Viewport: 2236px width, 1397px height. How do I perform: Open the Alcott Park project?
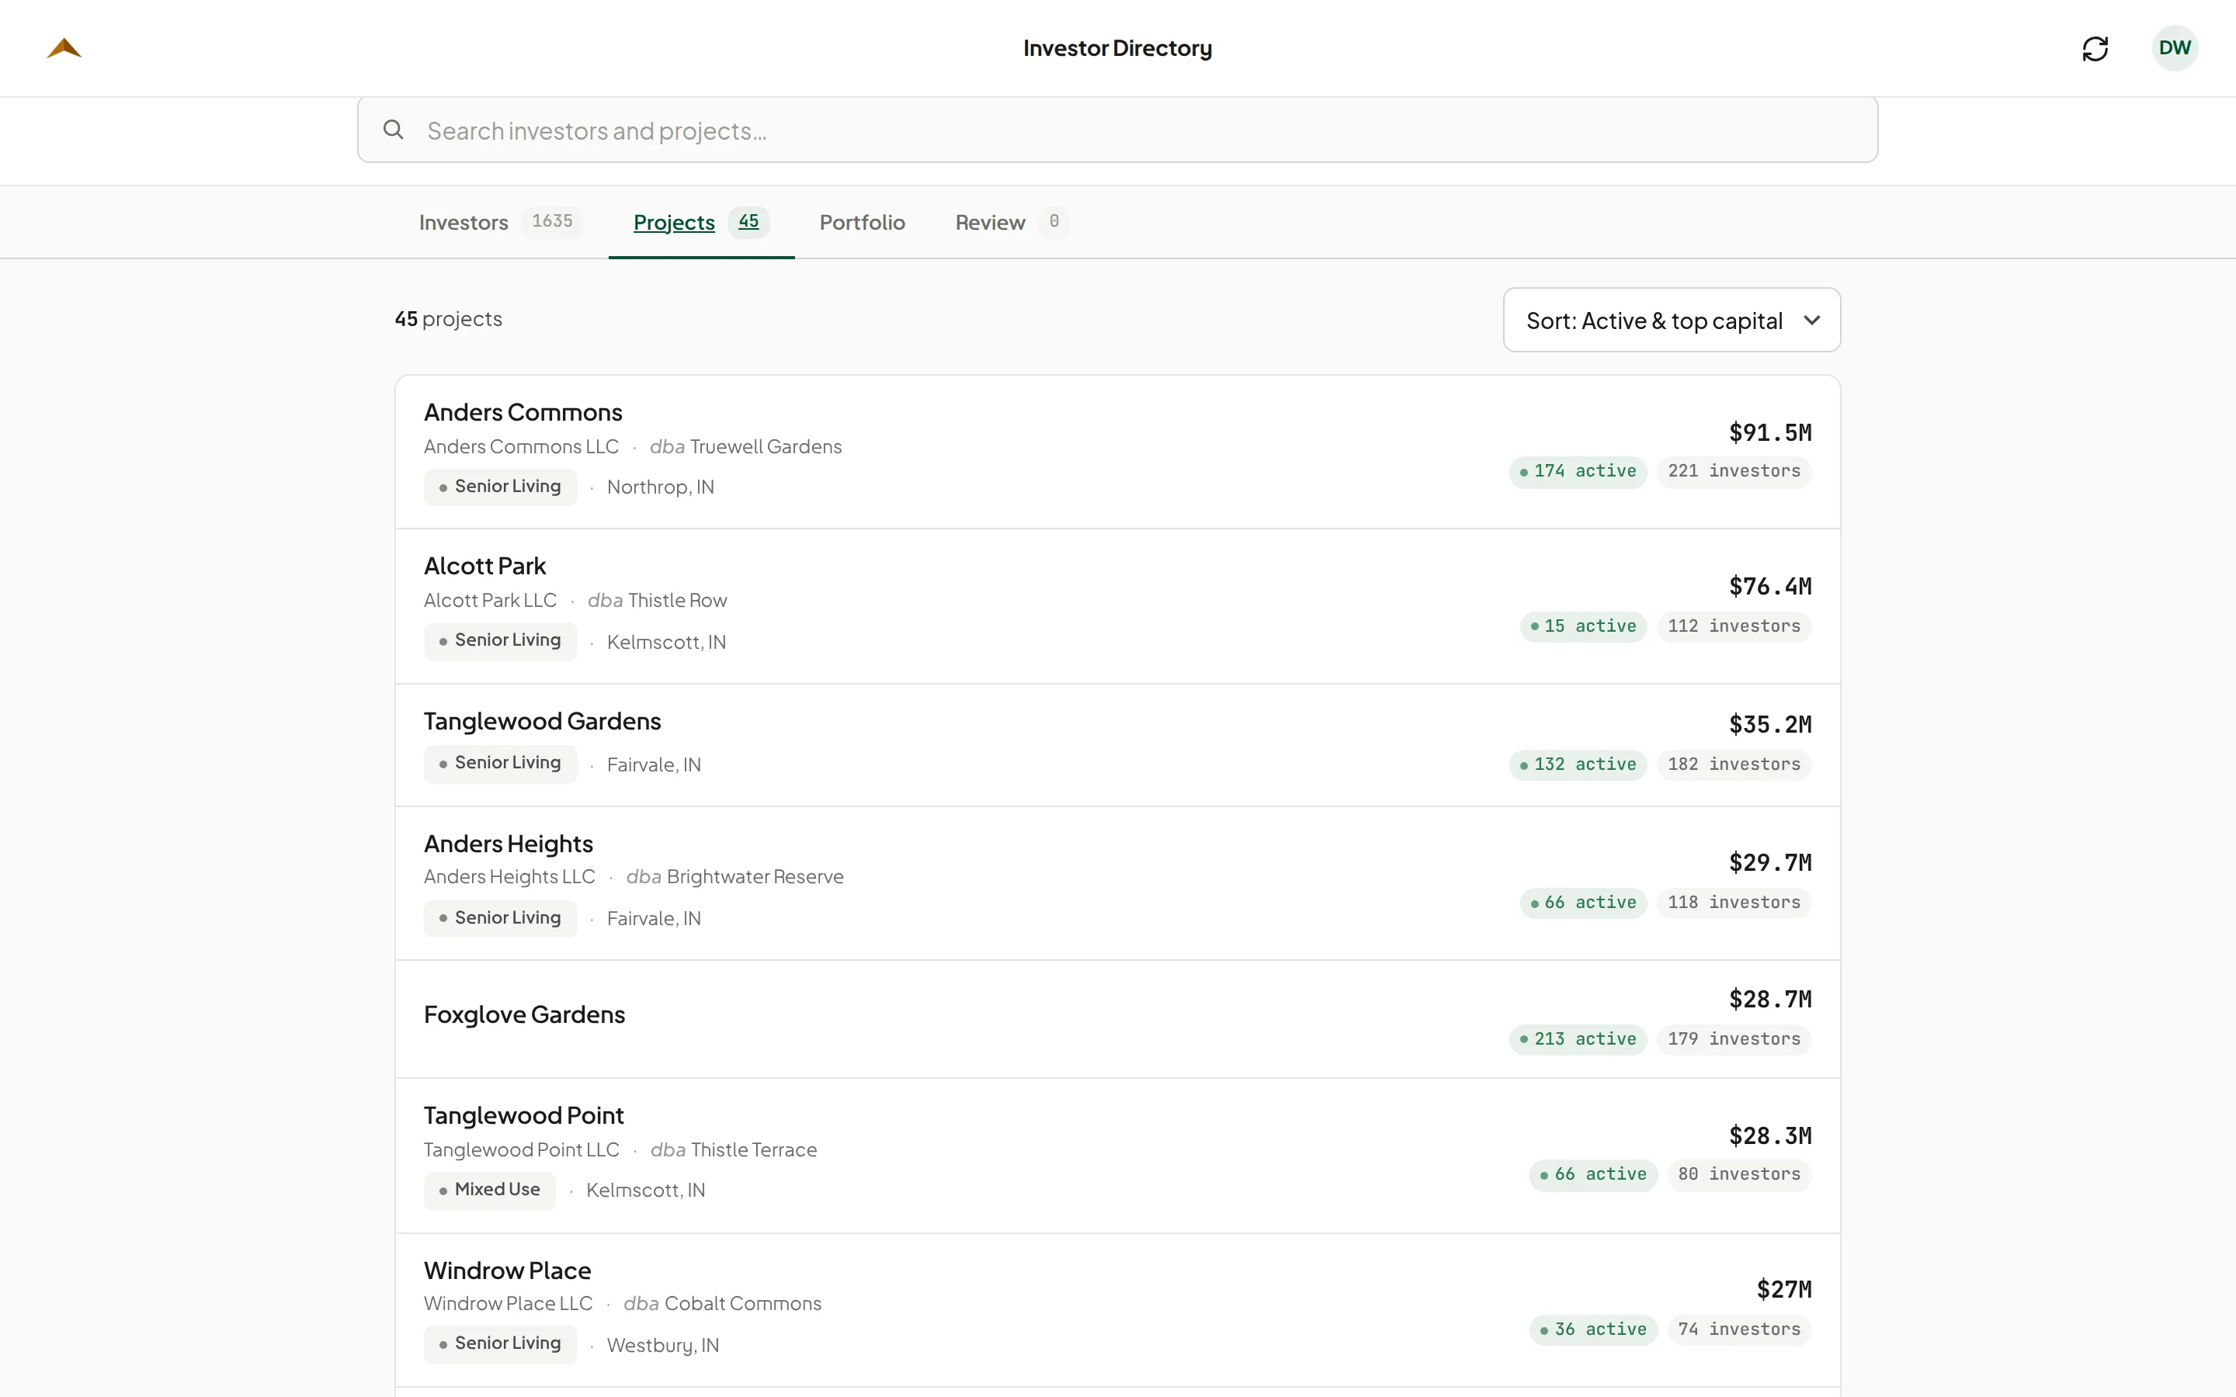coord(1117,606)
